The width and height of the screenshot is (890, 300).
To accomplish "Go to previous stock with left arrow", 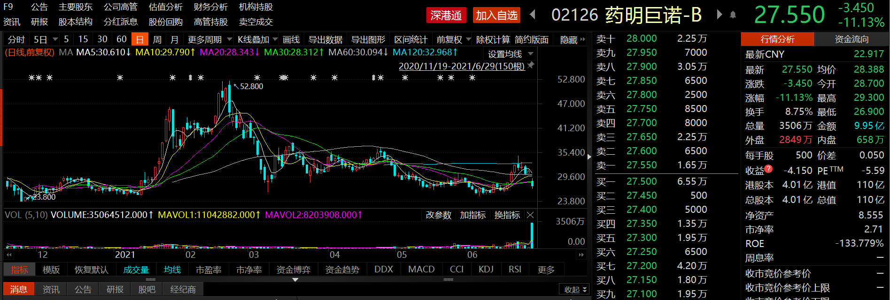I will (533, 15).
